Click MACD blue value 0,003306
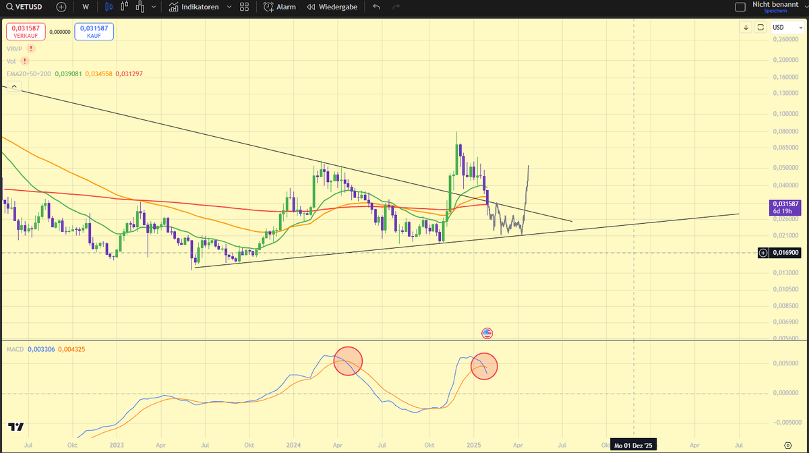This screenshot has width=809, height=453. (x=42, y=349)
